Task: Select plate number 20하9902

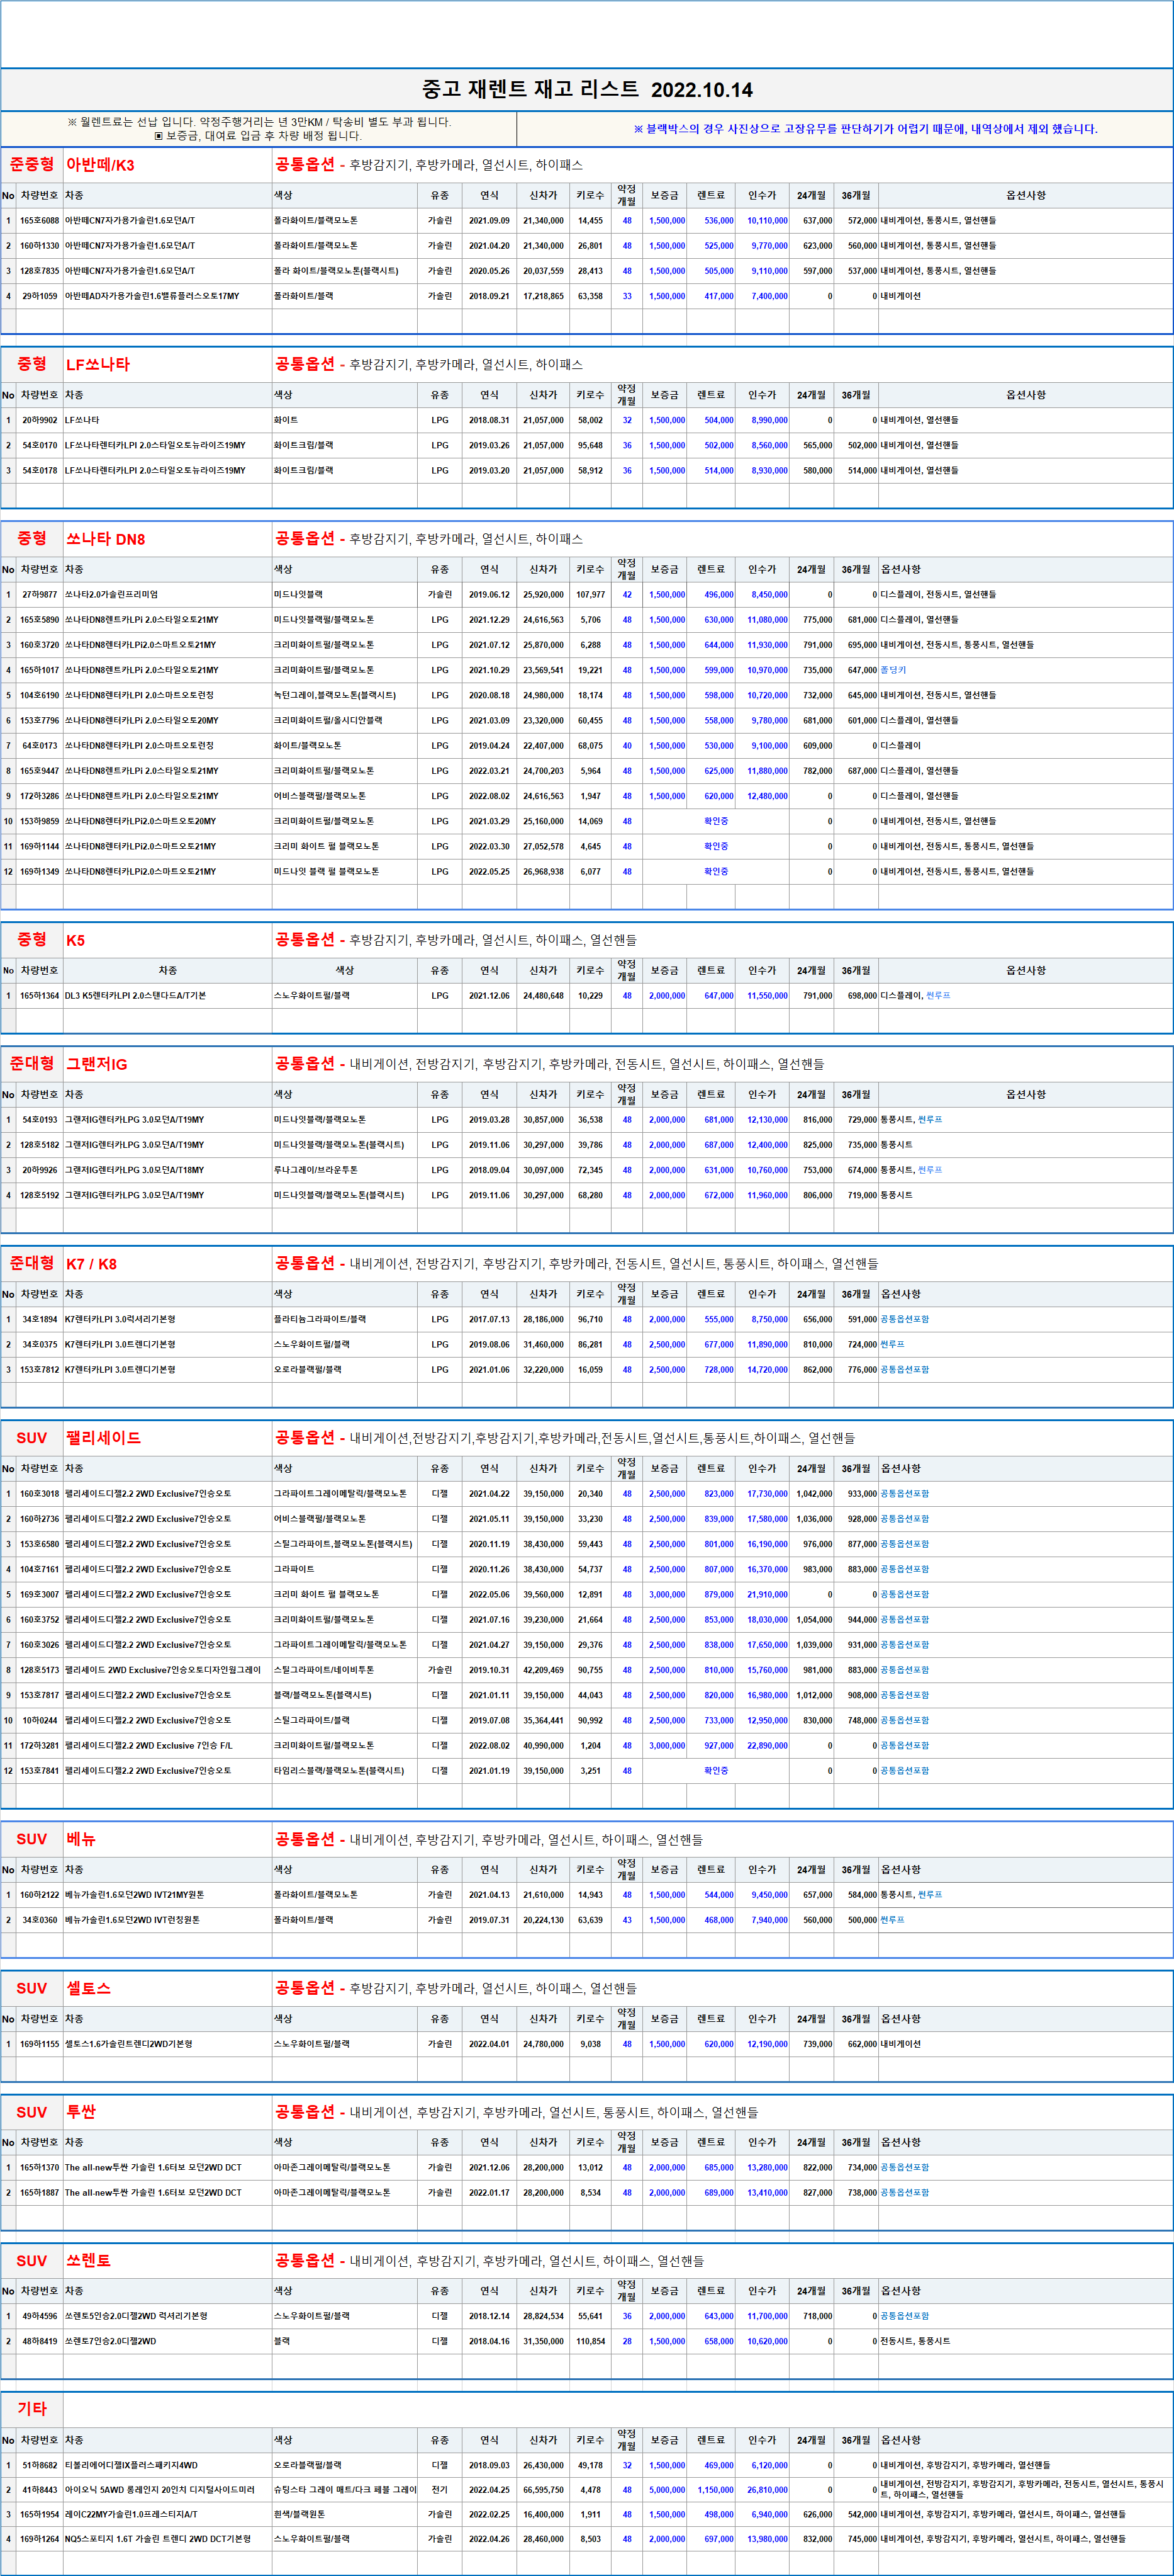Action: click(x=40, y=420)
